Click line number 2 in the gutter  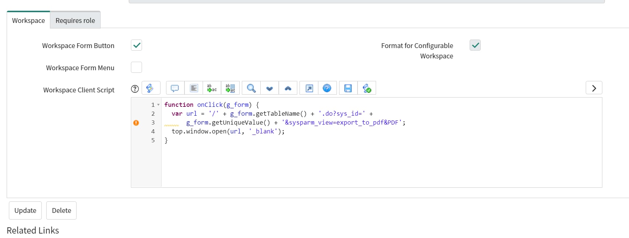(x=153, y=114)
